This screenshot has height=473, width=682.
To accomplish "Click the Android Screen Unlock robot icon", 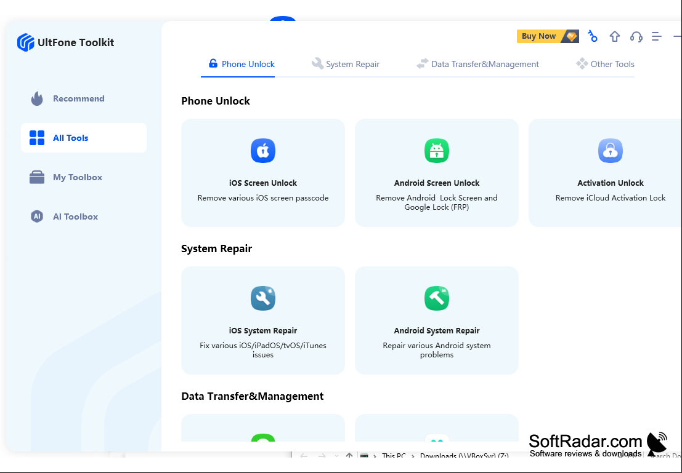I will [x=437, y=151].
